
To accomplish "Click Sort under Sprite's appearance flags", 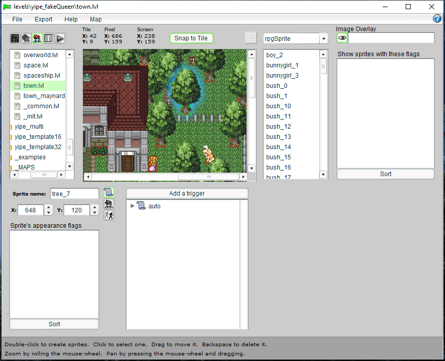I will pos(54,324).
